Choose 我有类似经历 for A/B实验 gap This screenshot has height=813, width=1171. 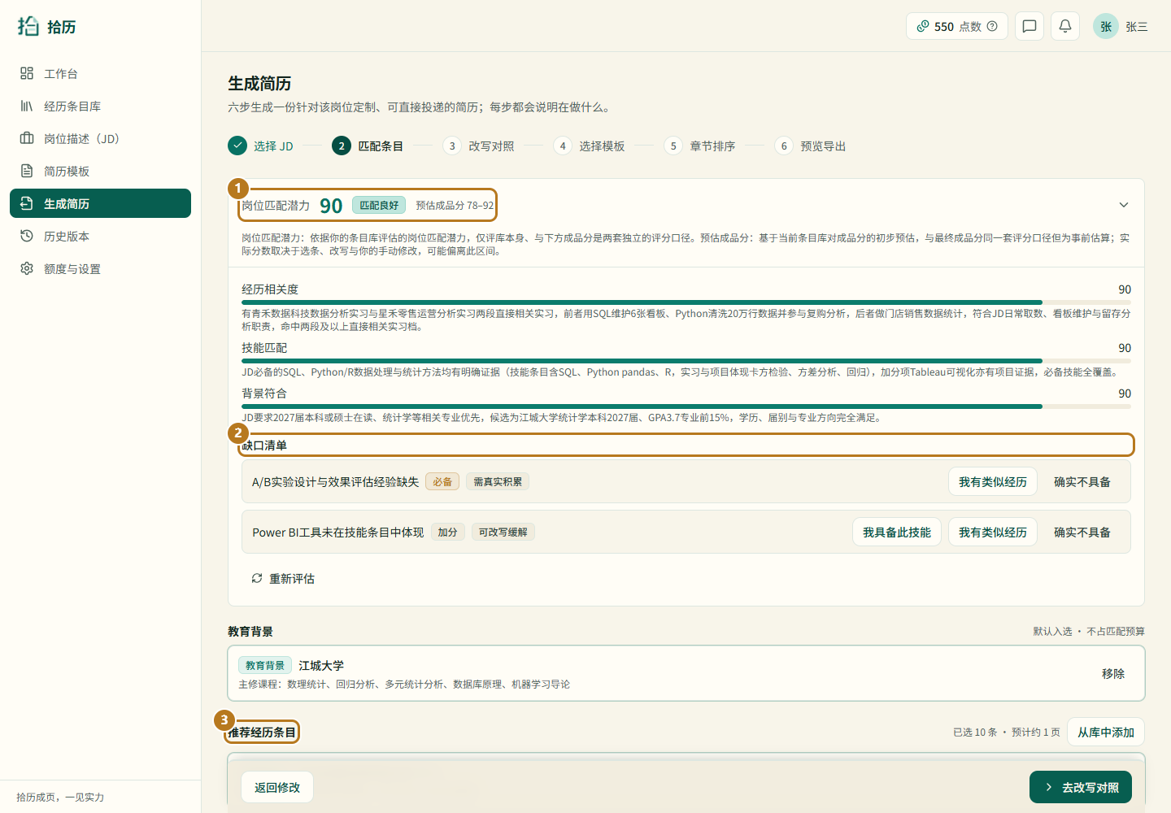(x=993, y=481)
